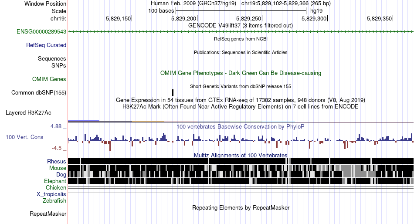Click the Human Feb. 2009 (GRCh37/hg19) assembly text

(x=193, y=3)
